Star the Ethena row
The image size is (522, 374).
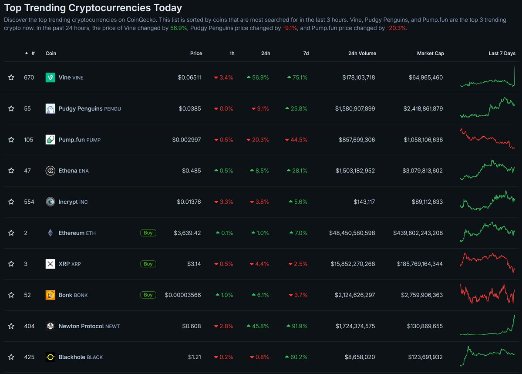click(11, 171)
